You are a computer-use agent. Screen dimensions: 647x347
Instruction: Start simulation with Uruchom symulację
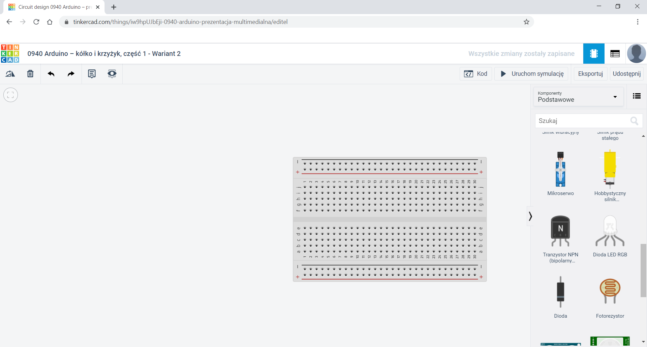point(531,74)
